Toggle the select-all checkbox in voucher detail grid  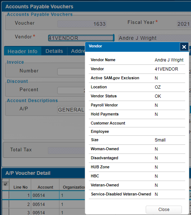point(5,184)
